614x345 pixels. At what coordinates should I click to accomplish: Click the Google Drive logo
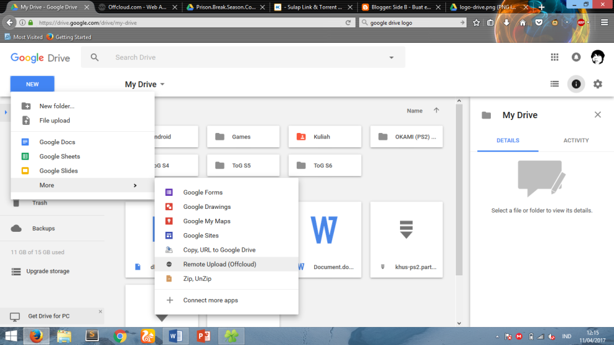[40, 58]
